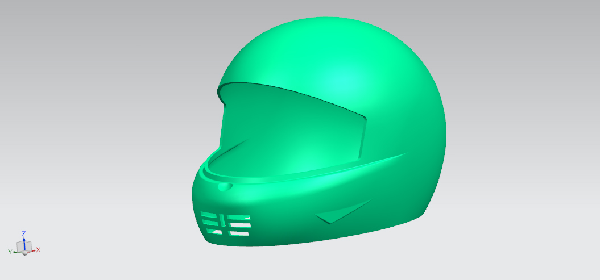Select the middle-right chin vent slot
This screenshot has width=600, height=280.
click(x=239, y=224)
